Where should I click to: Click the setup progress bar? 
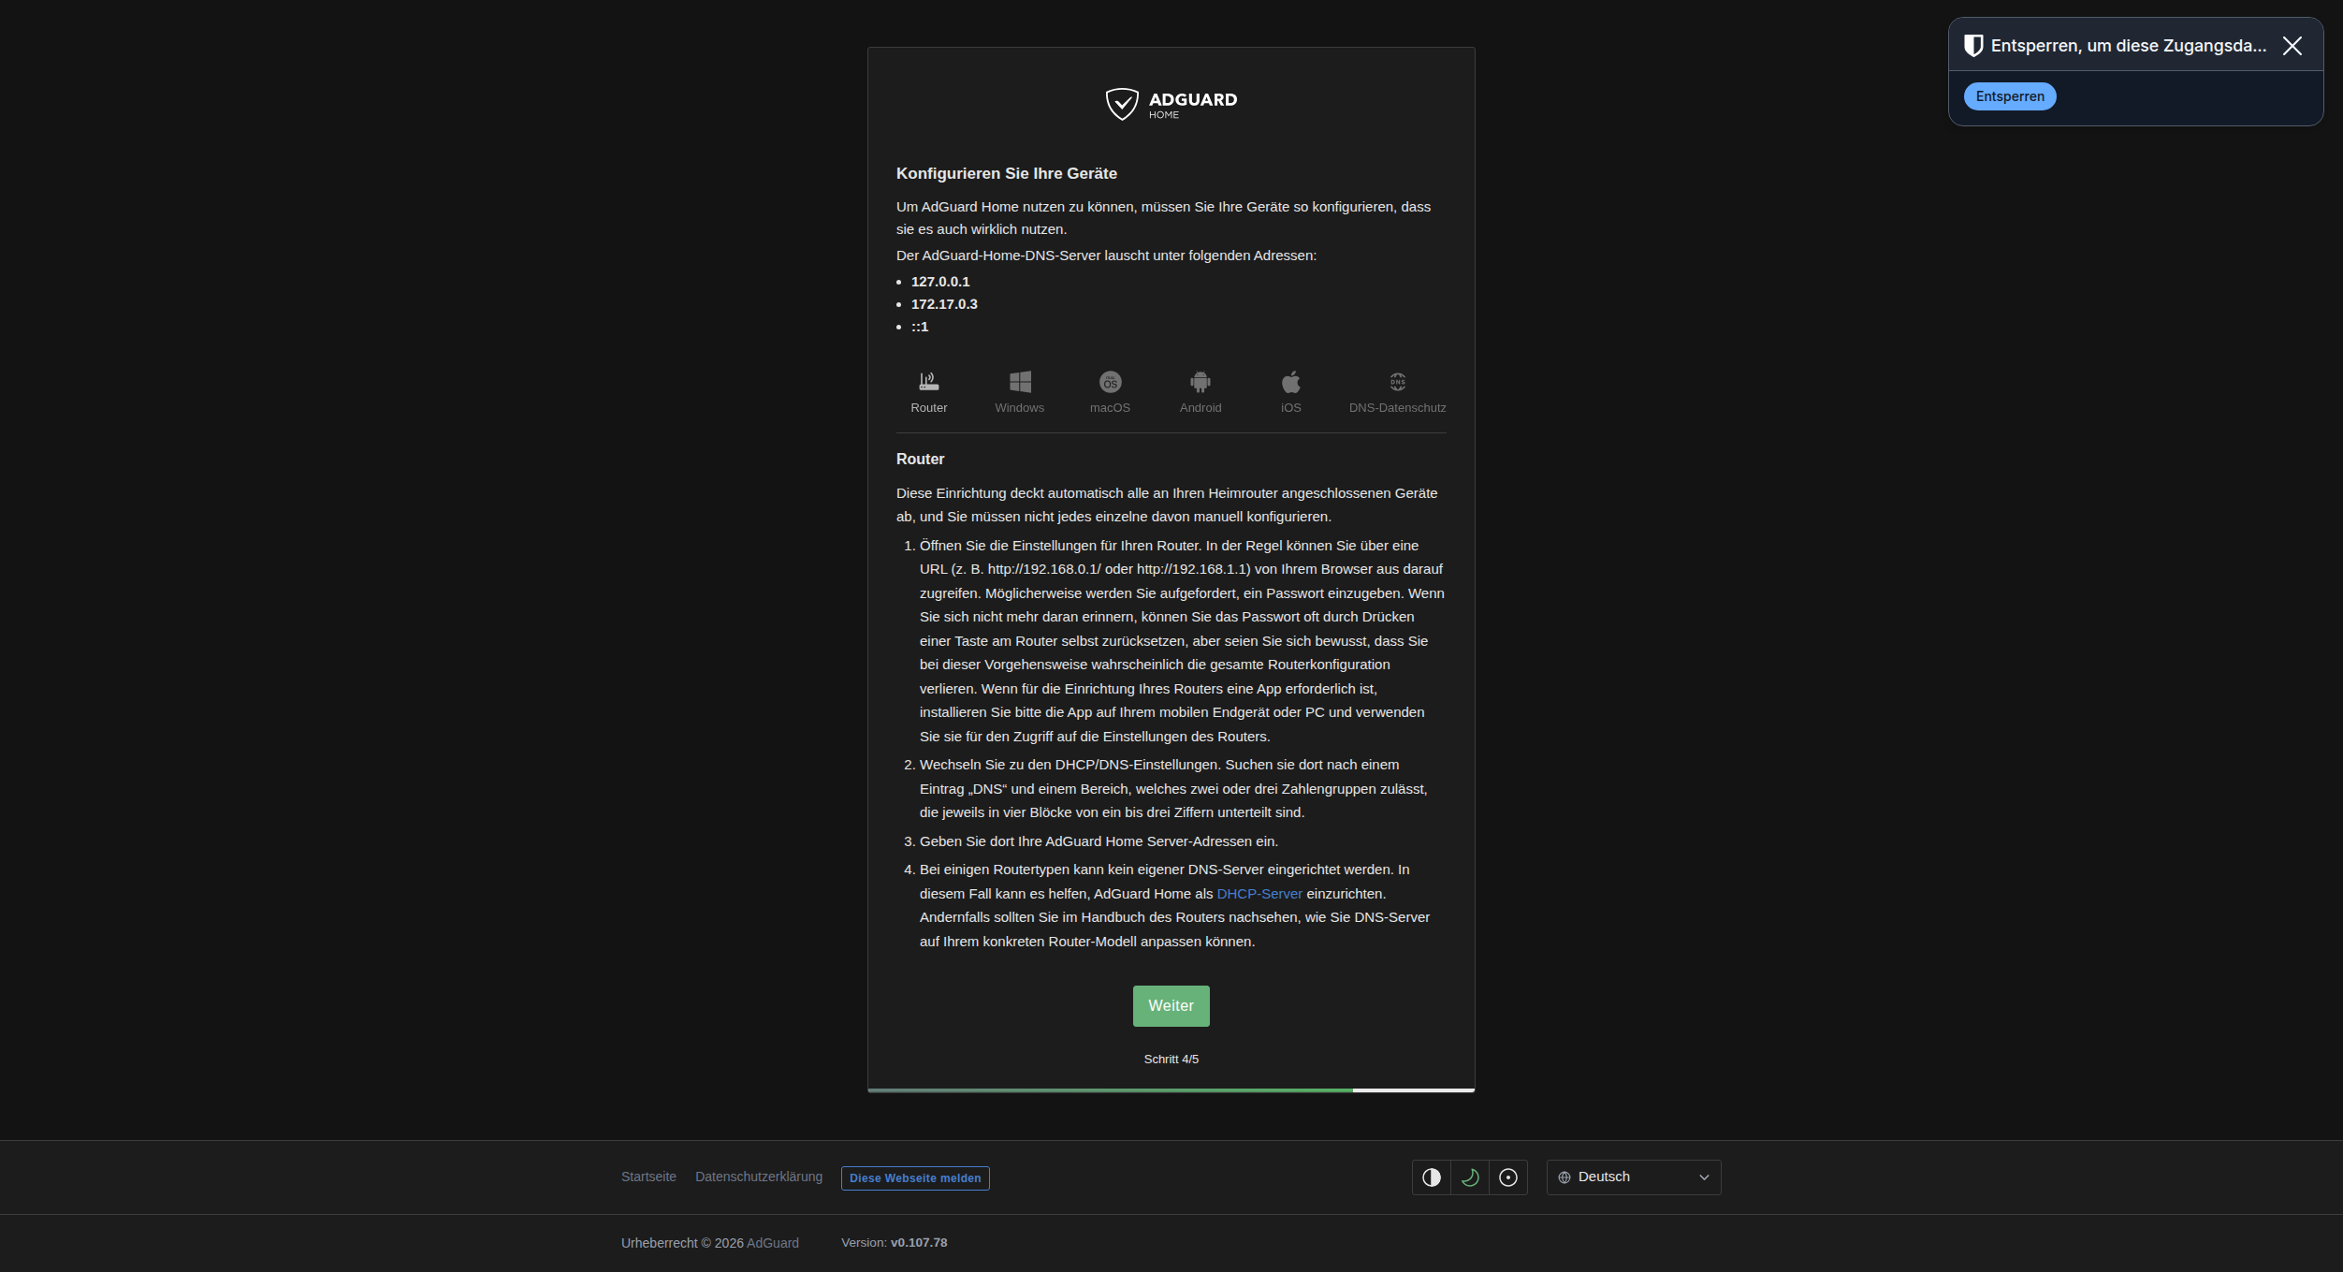click(x=1171, y=1090)
